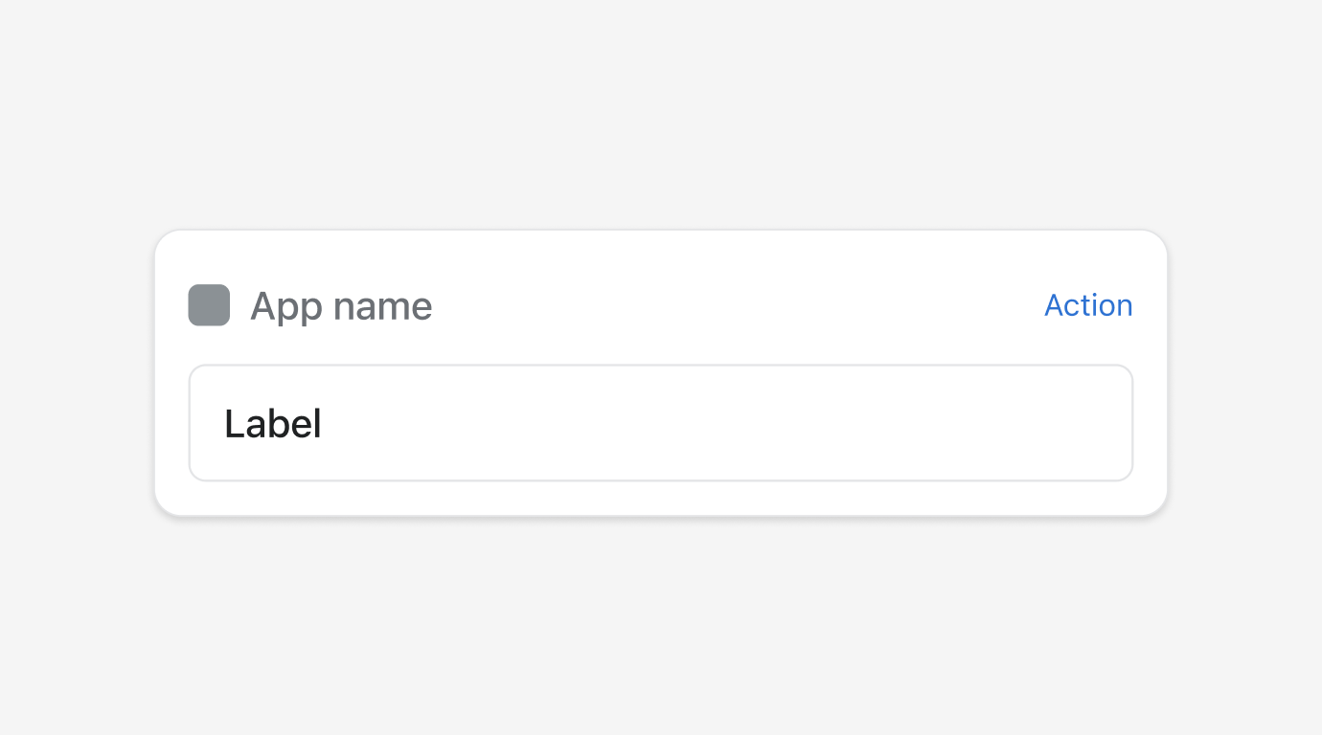This screenshot has height=735, width=1322.
Task: Select the app placeholder icon in the header
Action: 209,305
